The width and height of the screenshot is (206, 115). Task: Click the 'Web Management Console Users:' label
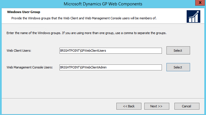click(x=30, y=67)
